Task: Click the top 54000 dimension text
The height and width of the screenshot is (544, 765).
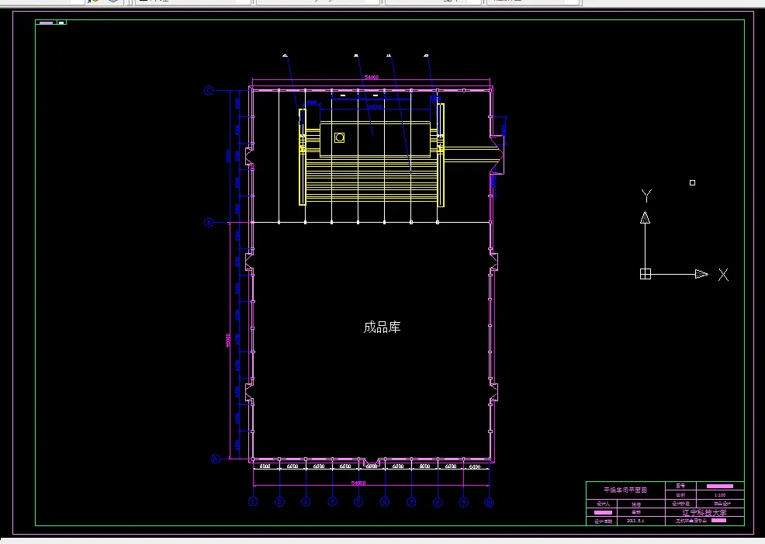Action: (372, 77)
